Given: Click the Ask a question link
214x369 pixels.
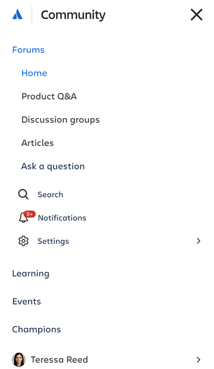Looking at the screenshot, I should pos(53,166).
